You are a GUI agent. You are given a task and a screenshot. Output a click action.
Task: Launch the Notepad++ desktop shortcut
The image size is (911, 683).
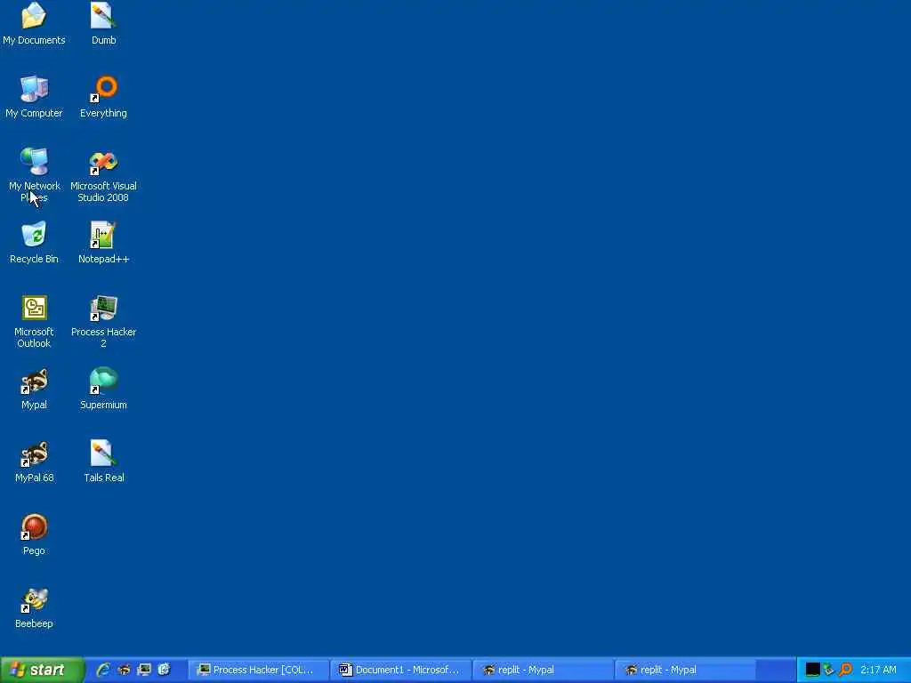103,242
